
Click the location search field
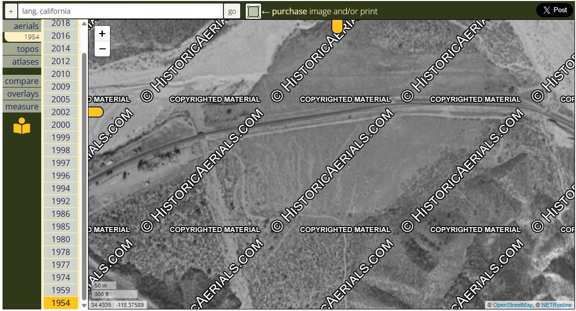[121, 11]
